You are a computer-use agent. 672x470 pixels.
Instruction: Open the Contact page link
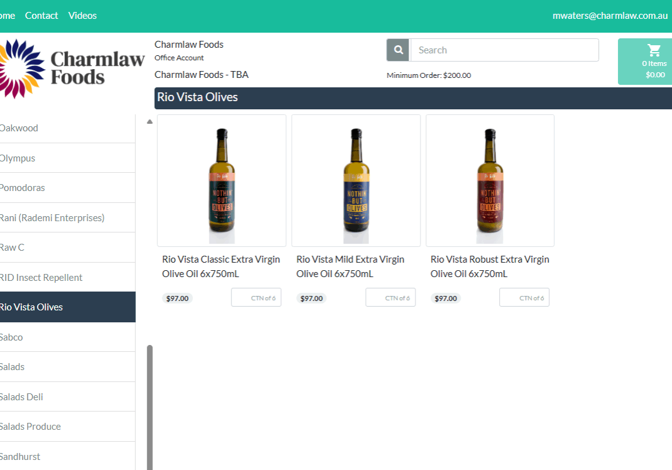[41, 16]
